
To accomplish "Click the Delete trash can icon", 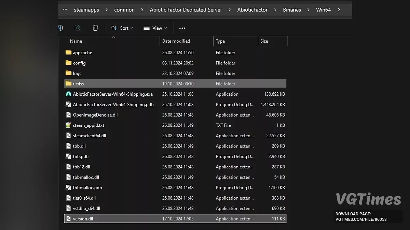I will [x=95, y=28].
